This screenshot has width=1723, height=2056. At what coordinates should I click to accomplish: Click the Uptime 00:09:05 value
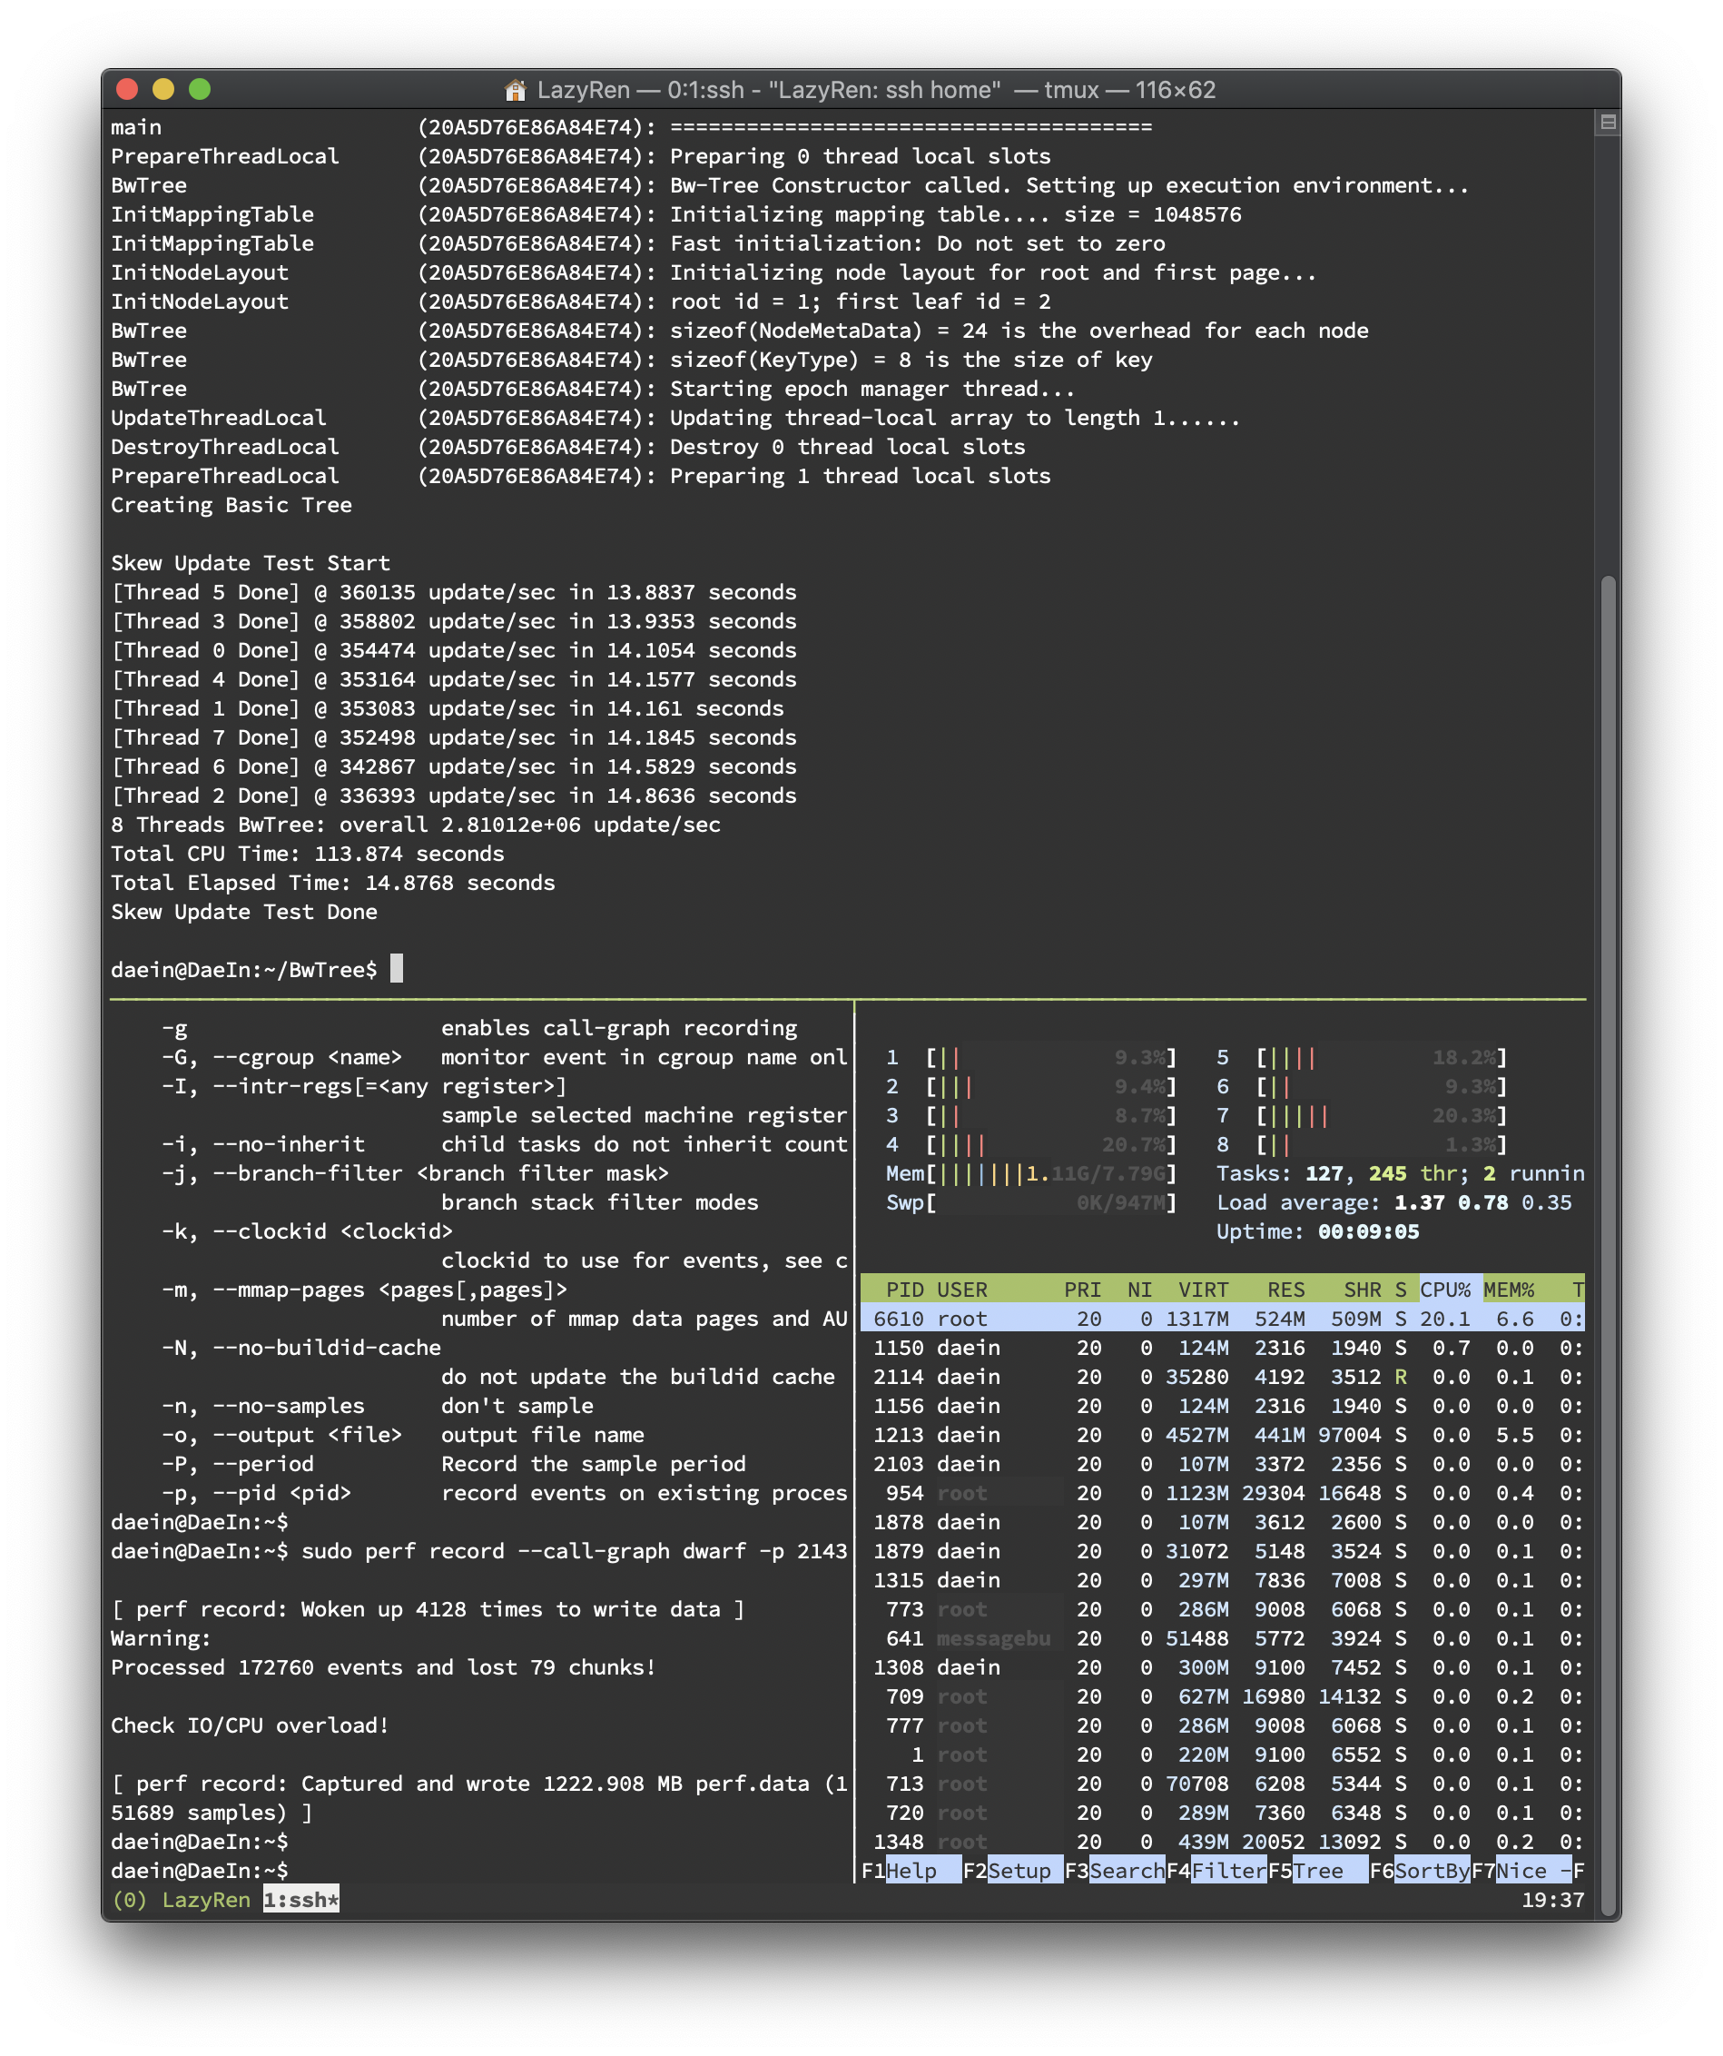point(1368,1231)
